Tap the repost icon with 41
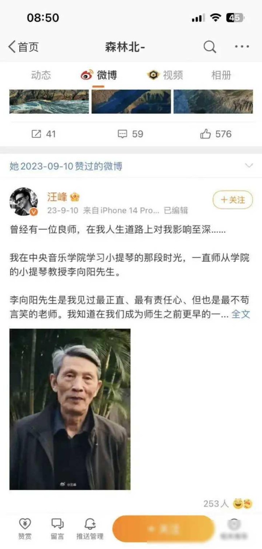The width and height of the screenshot is (262, 549). 44,134
